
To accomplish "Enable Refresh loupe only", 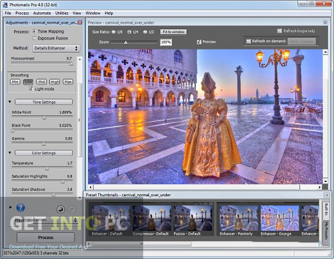I will (279, 31).
